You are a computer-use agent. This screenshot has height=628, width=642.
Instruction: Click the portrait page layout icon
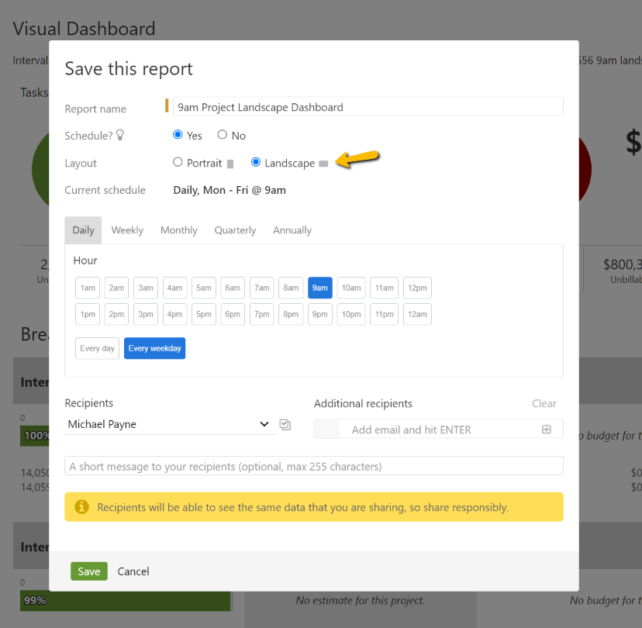tap(230, 164)
